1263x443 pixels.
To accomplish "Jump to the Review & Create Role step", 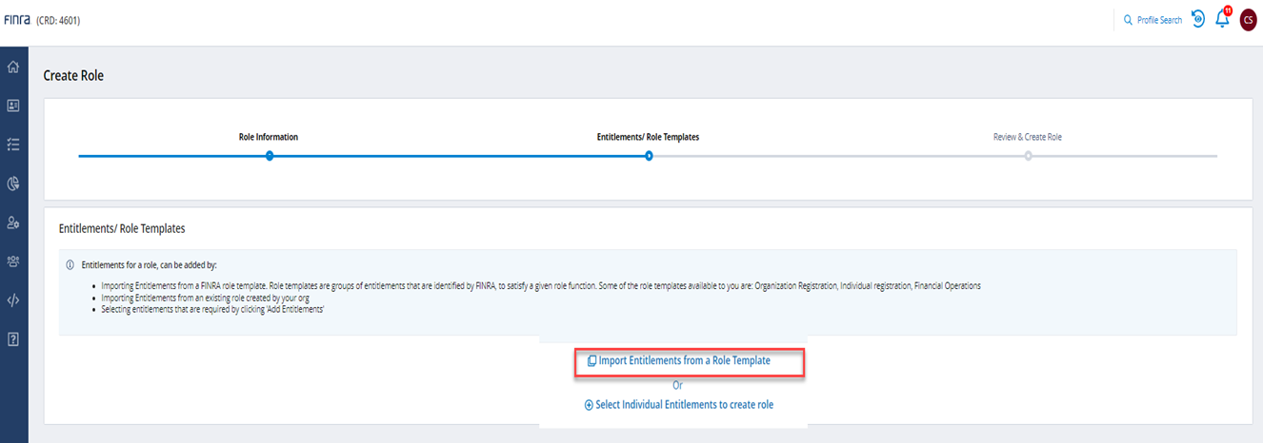I will tap(1027, 137).
